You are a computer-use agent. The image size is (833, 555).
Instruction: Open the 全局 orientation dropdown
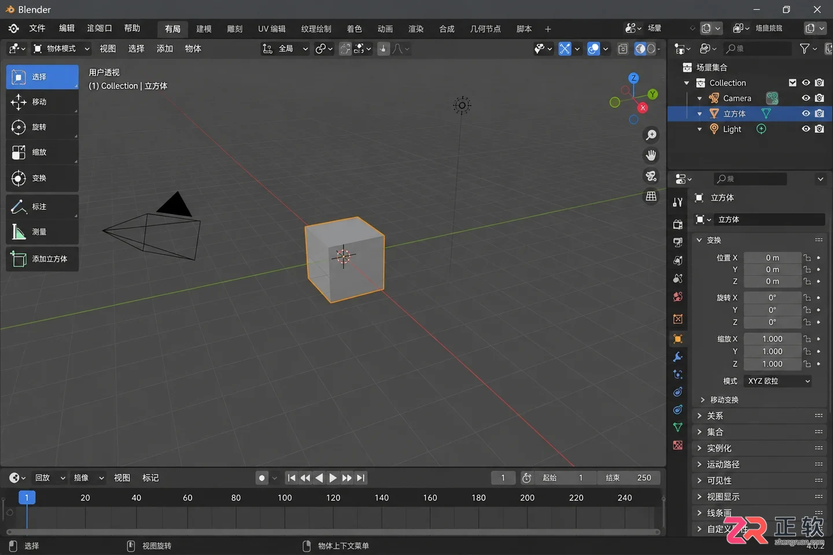pos(285,49)
